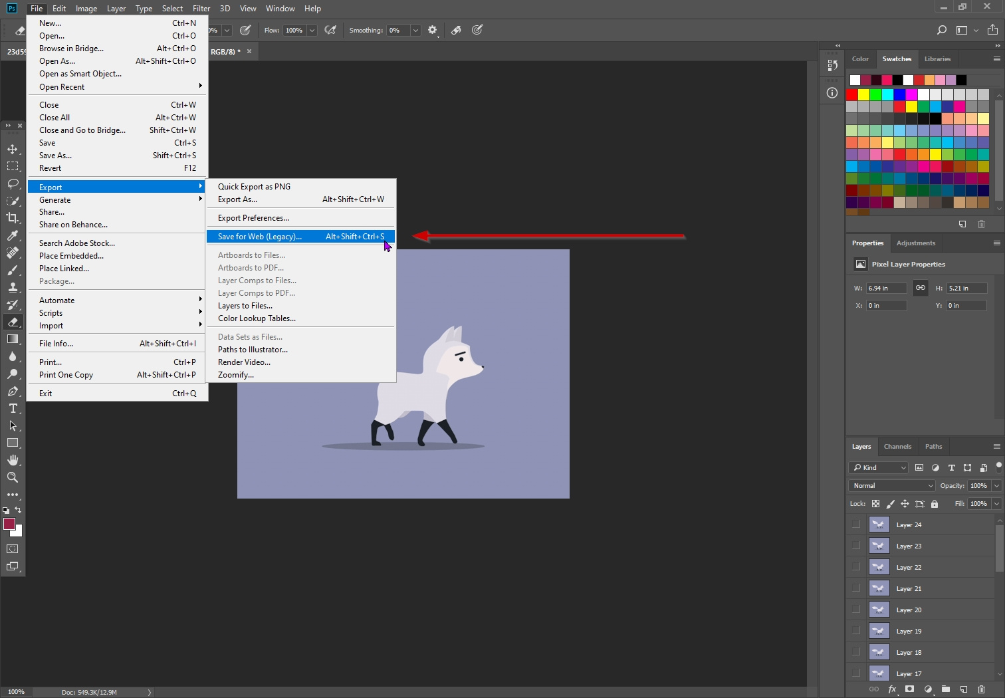Toggle visibility of Layer 20
1005x698 pixels.
point(856,610)
